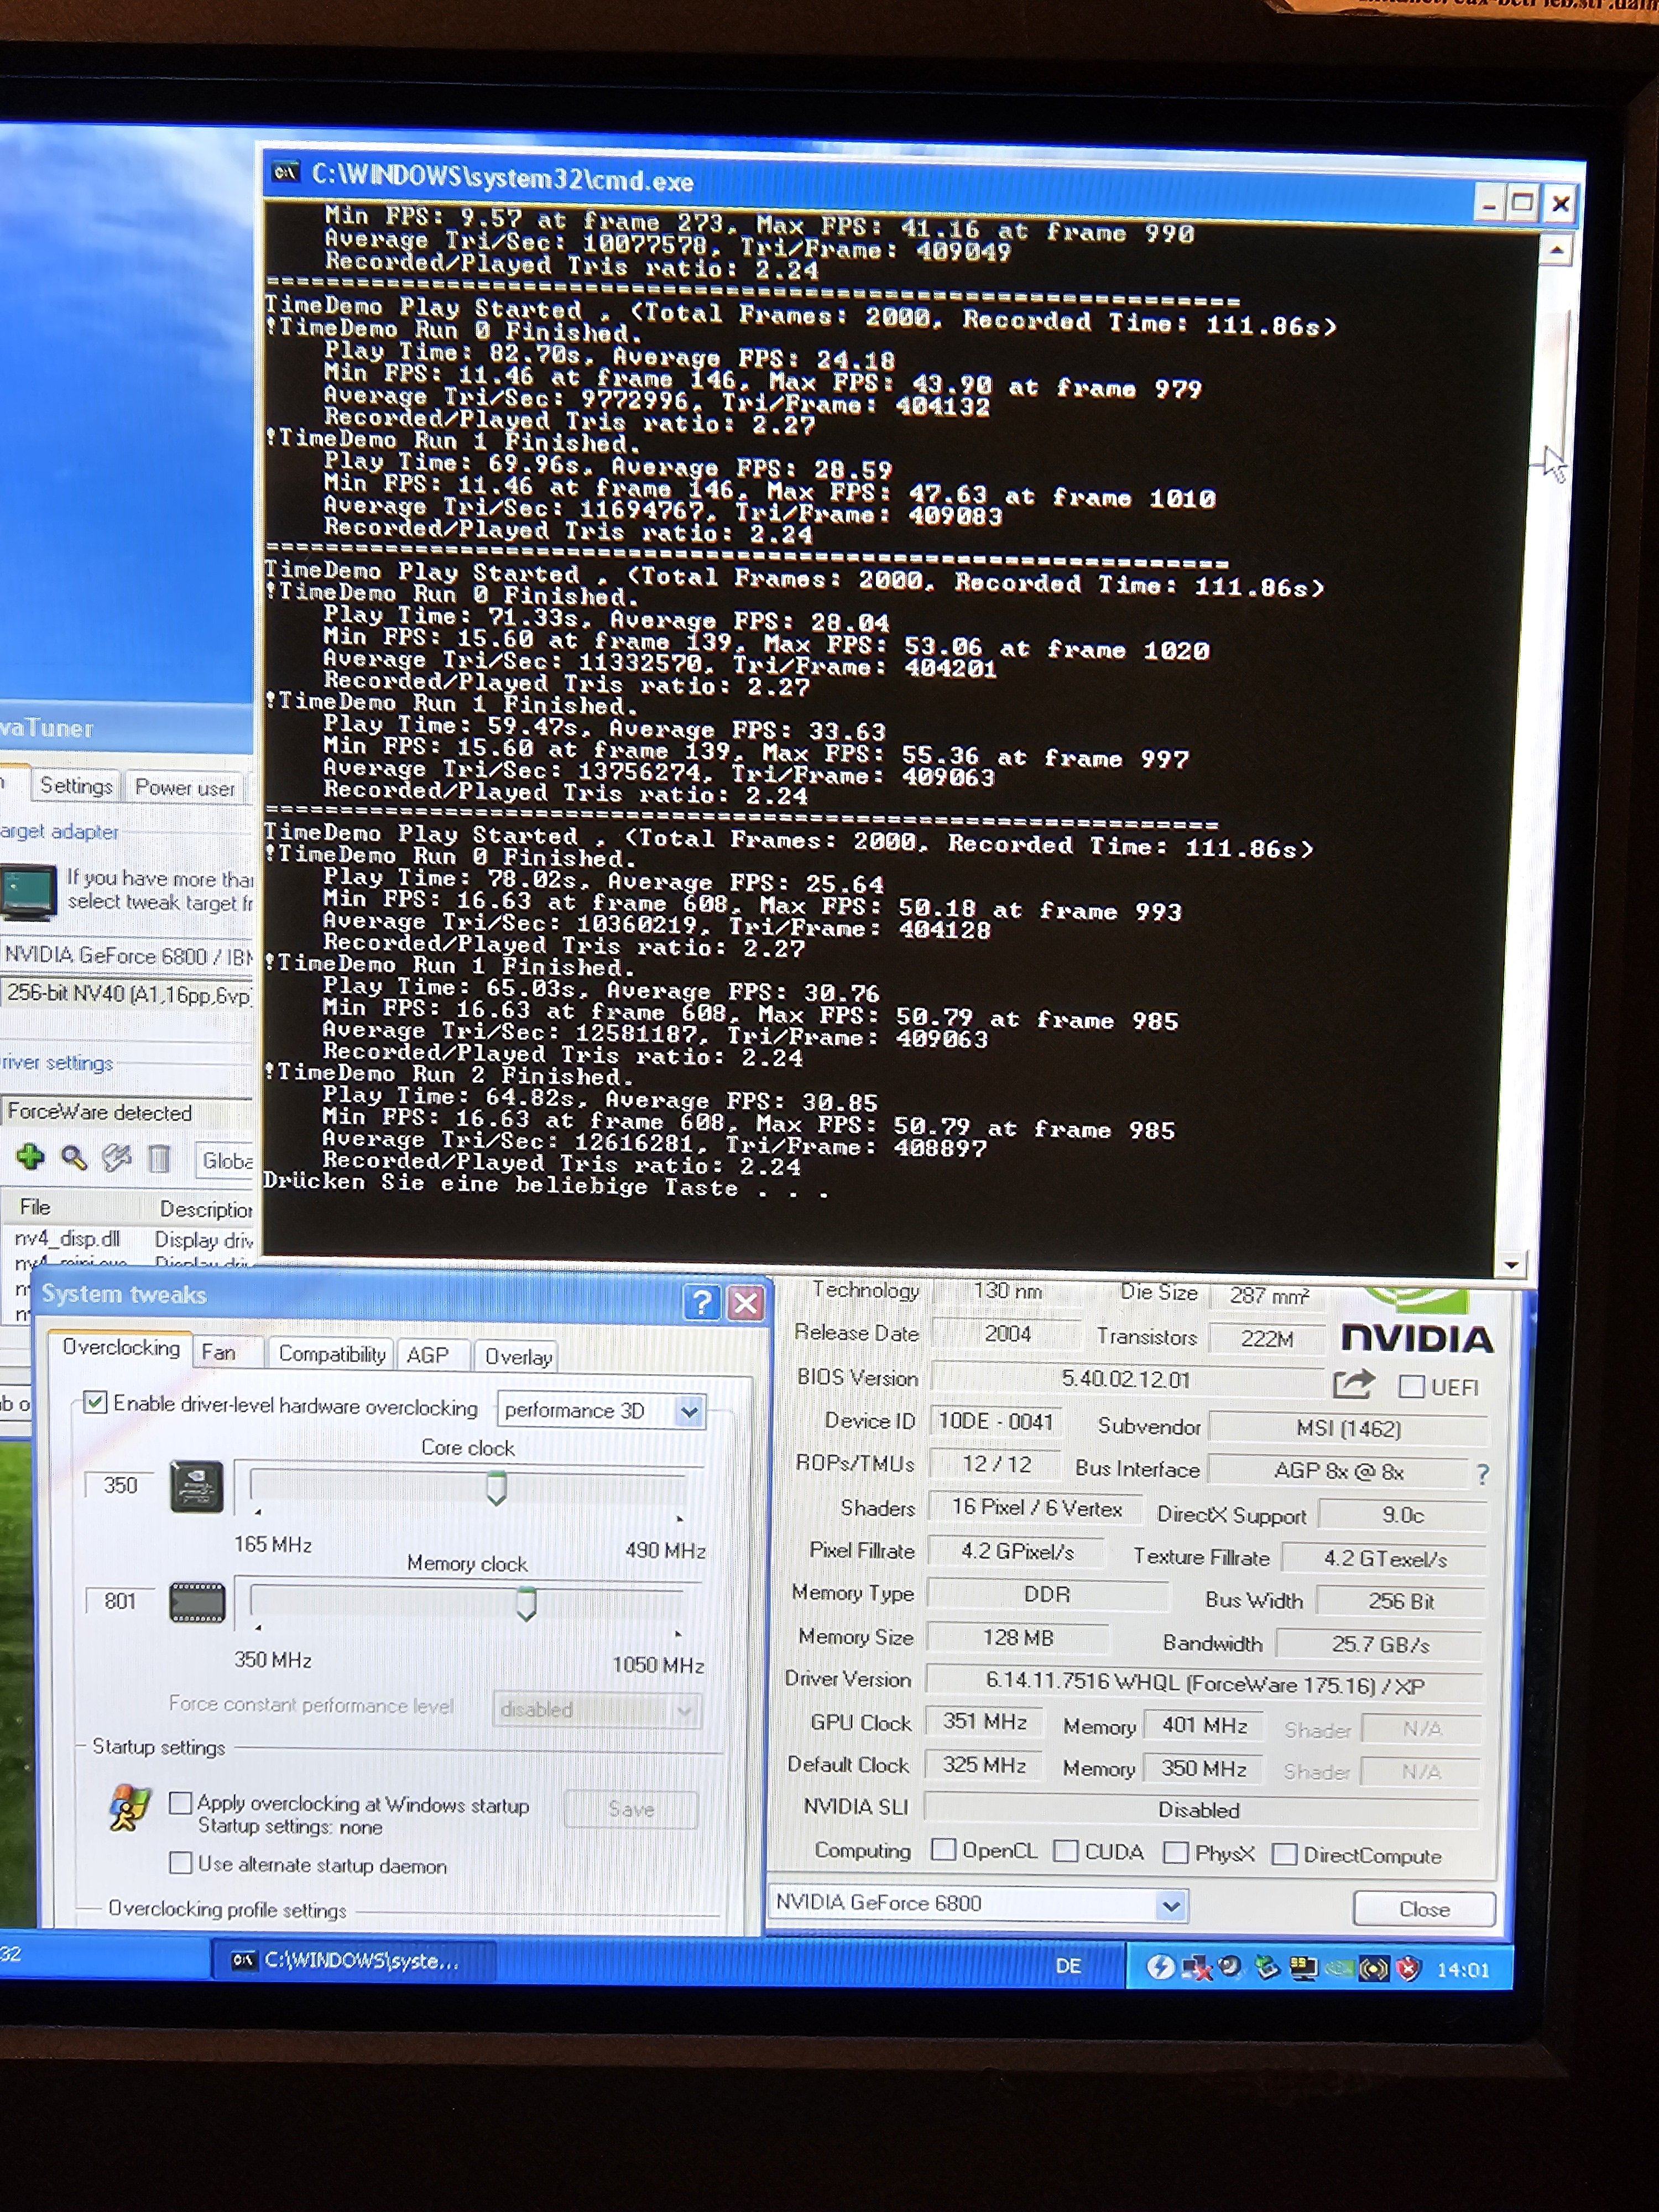Enable Apply overclocking at Windows startup
The width and height of the screenshot is (1659, 2212).
tap(181, 1802)
